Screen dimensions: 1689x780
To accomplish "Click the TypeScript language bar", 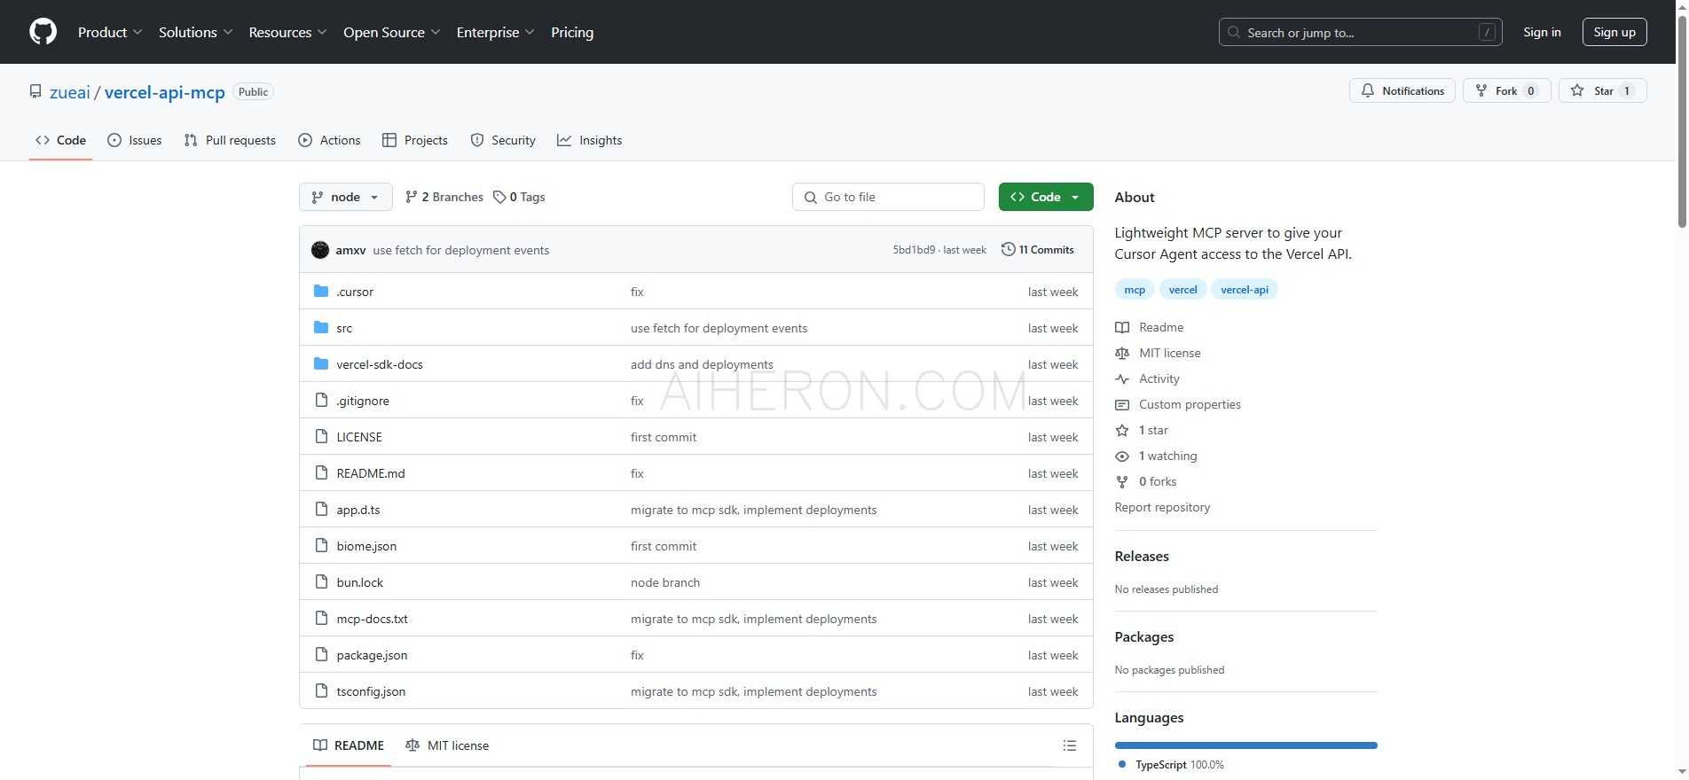I will click(x=1245, y=745).
